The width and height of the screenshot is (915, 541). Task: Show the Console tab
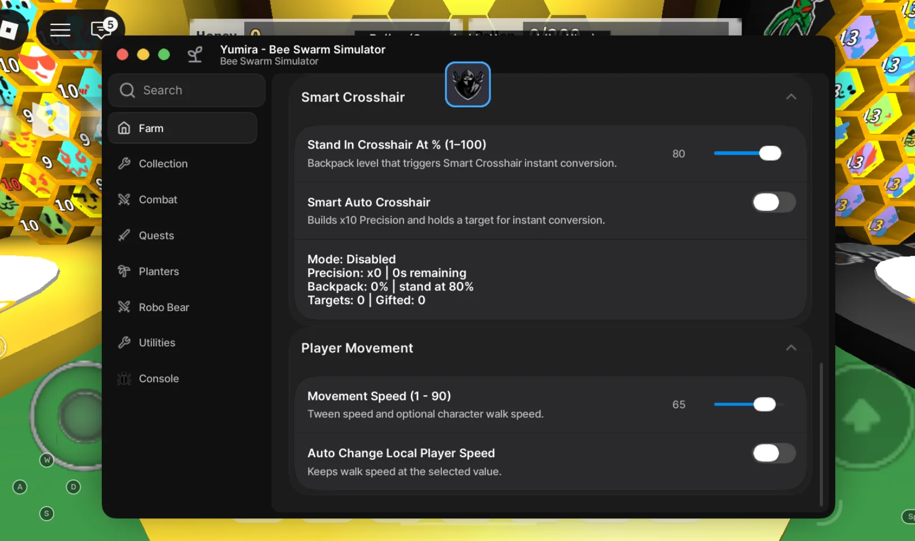coord(183,379)
